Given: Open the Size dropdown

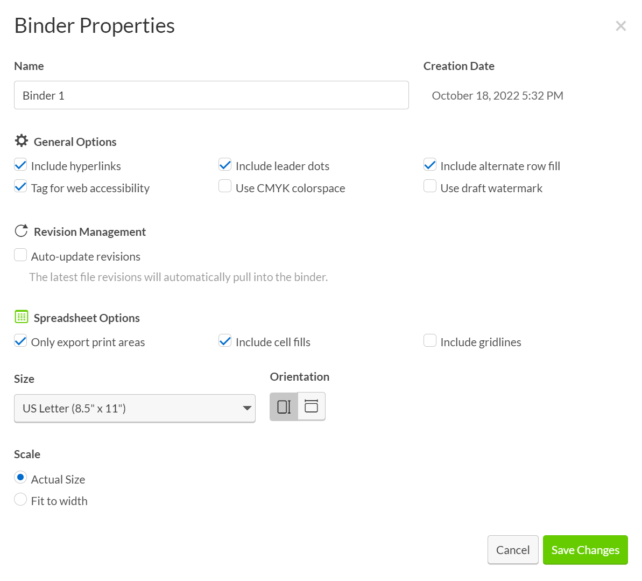Looking at the screenshot, I should (135, 408).
